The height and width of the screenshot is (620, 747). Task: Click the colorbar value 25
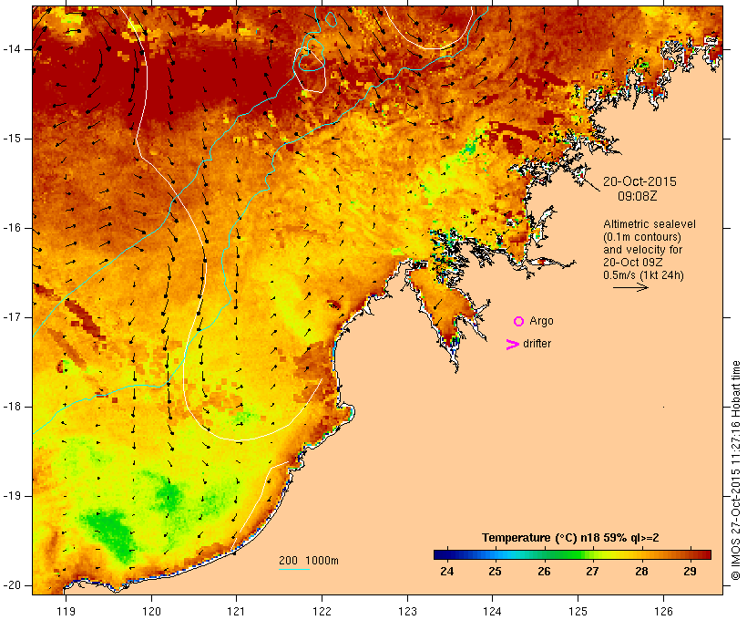[495, 572]
